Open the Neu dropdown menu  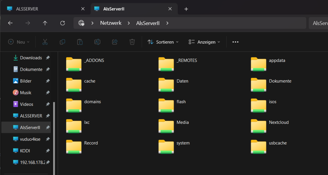click(19, 42)
